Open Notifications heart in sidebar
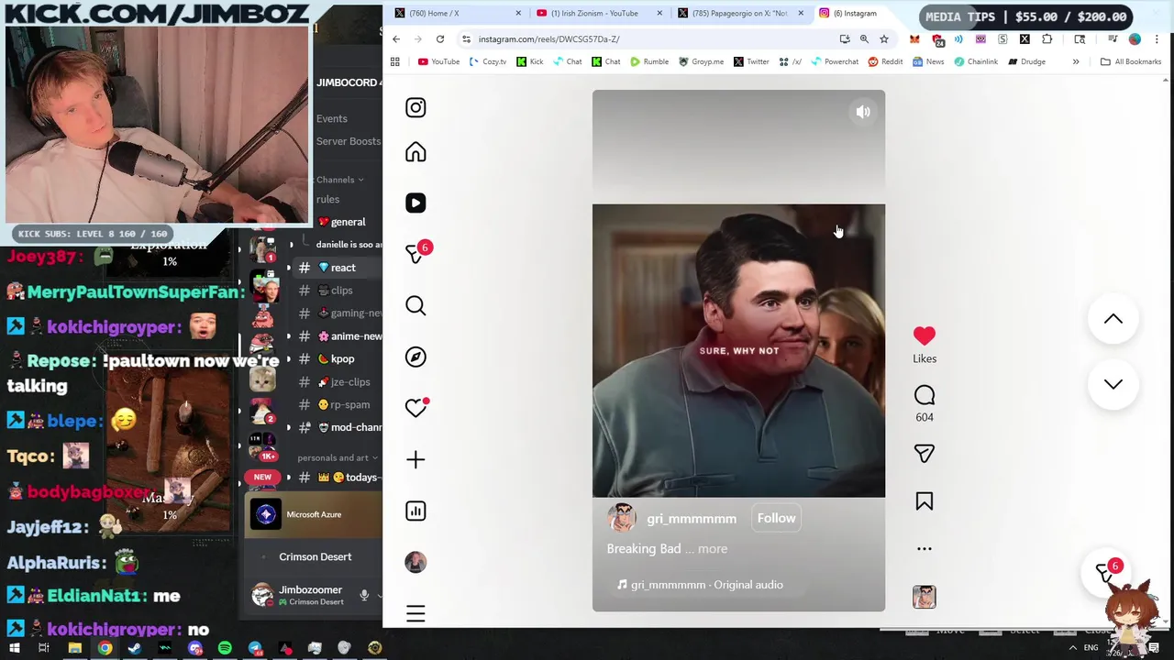Viewport: 1174px width, 660px height. click(415, 408)
